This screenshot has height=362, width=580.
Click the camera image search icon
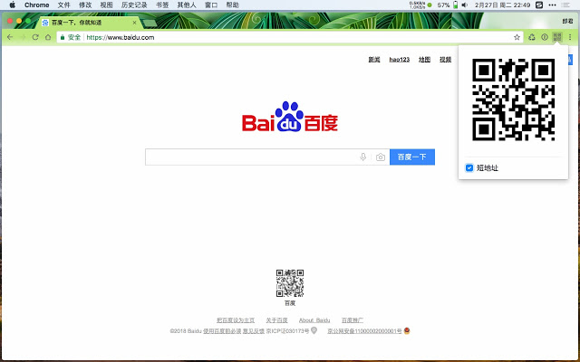point(381,157)
